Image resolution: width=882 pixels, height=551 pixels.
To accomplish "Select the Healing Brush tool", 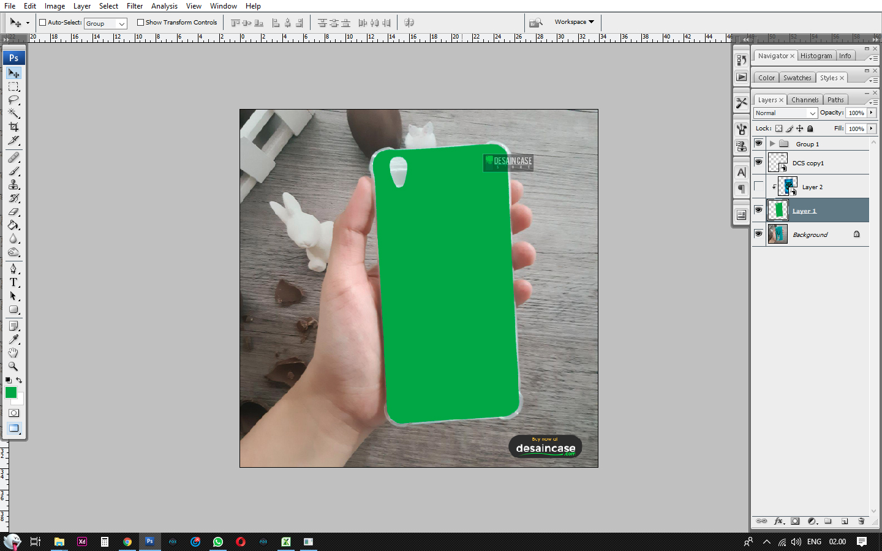I will [x=13, y=157].
